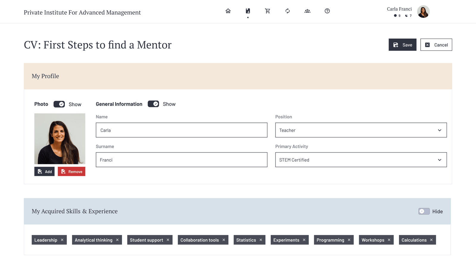Delete the Programming skill tag
The width and height of the screenshot is (476, 267).
(x=349, y=240)
